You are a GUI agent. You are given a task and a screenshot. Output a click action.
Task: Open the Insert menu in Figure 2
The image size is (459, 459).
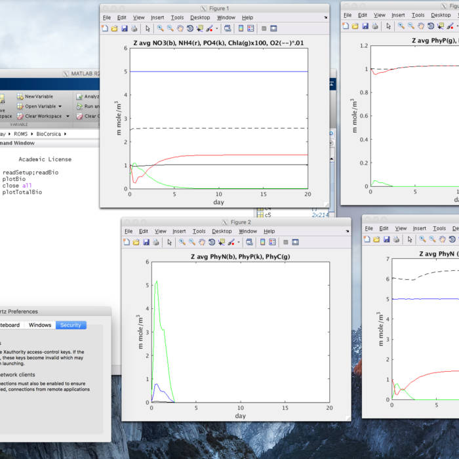click(x=179, y=231)
